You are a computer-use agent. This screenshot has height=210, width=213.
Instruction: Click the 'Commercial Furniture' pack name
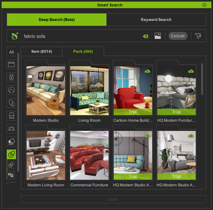pyautogui.click(x=89, y=185)
